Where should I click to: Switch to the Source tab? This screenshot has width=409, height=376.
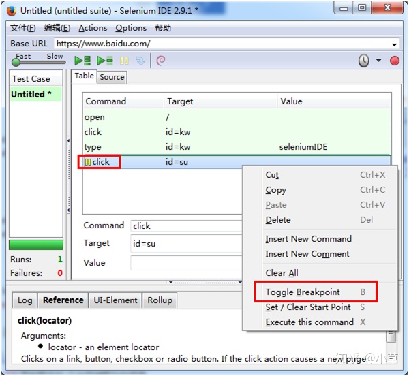pyautogui.click(x=112, y=77)
